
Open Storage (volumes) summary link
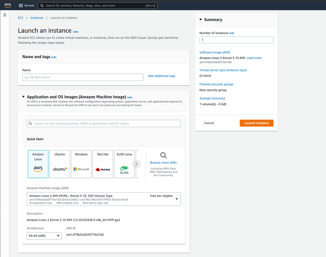coord(212,98)
